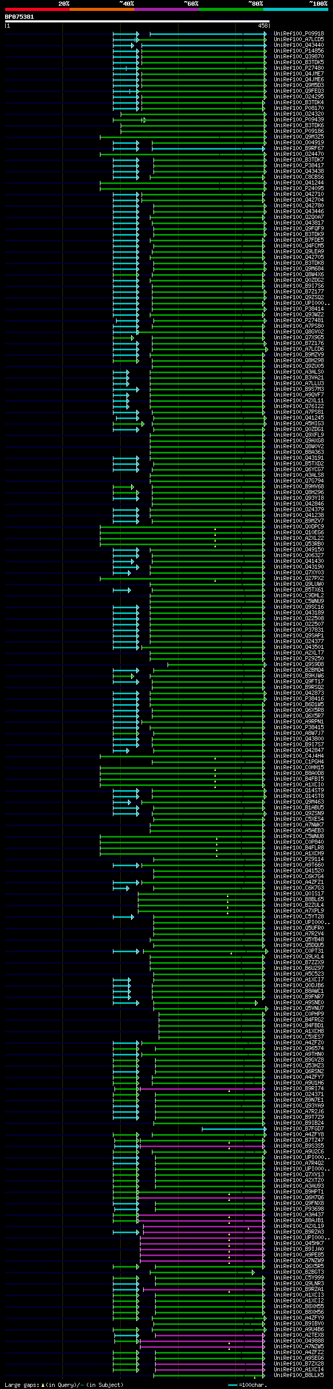The height and width of the screenshot is (1389, 333).
Task: Select the label UniRef100_B7FDE5
Action: [299, 240]
